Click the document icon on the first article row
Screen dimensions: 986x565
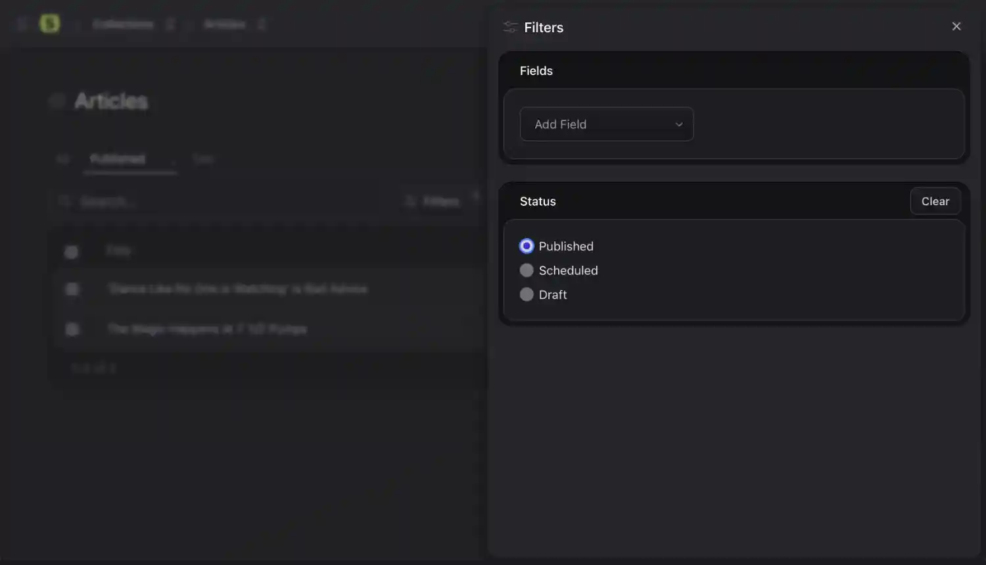pos(71,251)
